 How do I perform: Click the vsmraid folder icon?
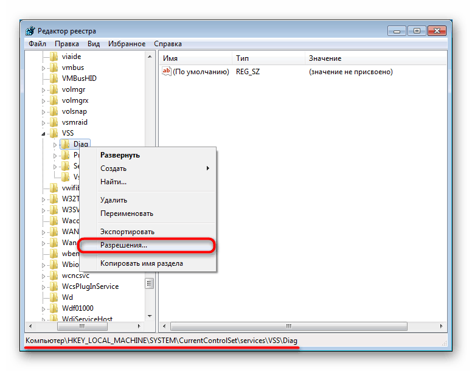click(54, 122)
